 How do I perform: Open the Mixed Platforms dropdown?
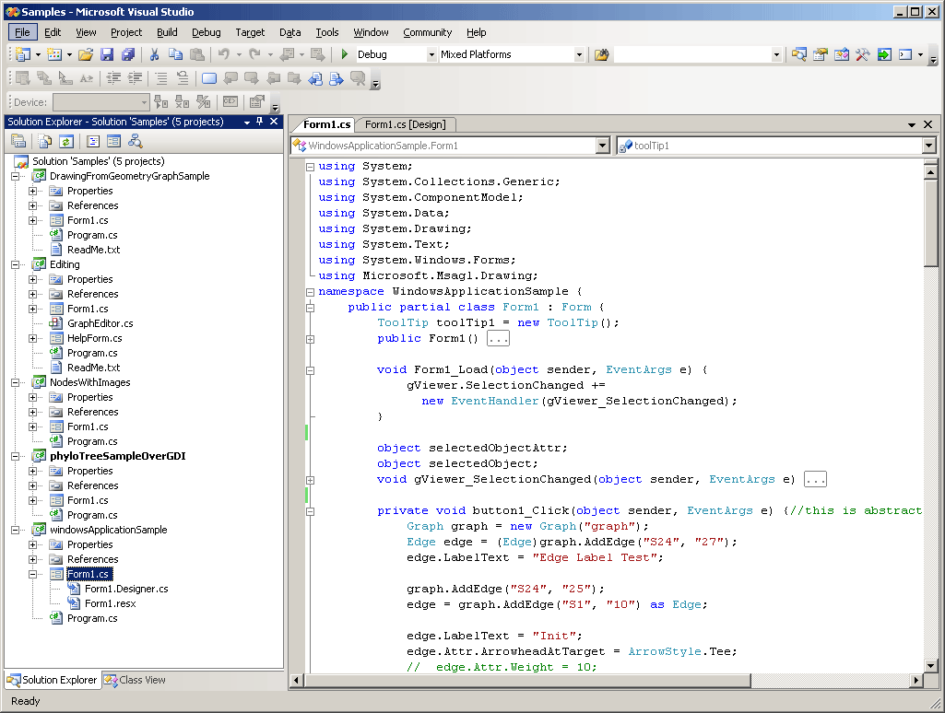(x=579, y=54)
